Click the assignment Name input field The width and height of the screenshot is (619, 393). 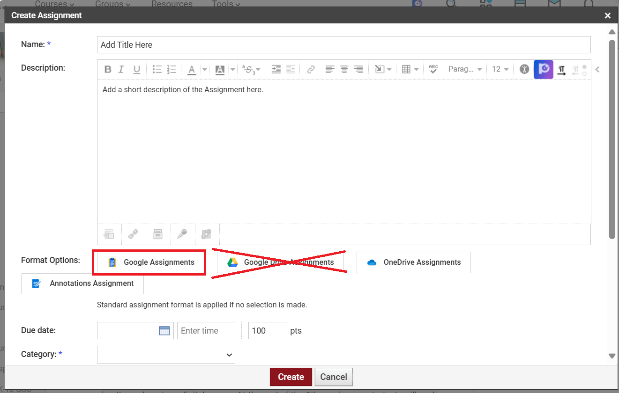[x=343, y=45]
